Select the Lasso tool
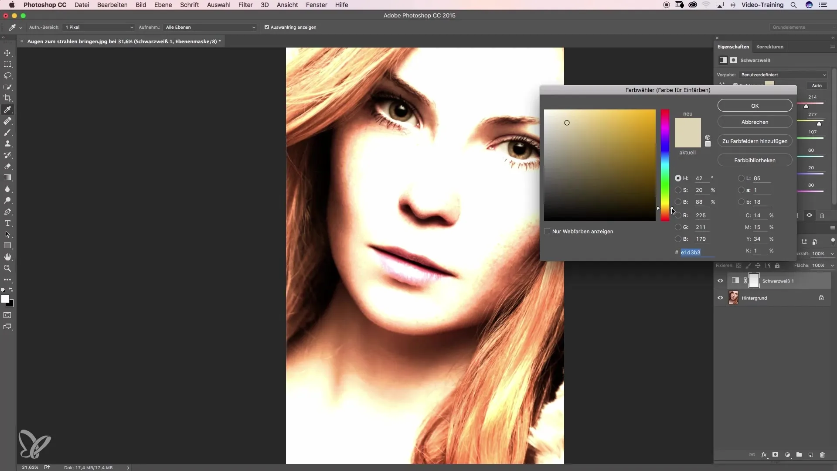The height and width of the screenshot is (471, 837). (x=7, y=75)
